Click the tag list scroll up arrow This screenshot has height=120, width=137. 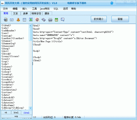30,26
